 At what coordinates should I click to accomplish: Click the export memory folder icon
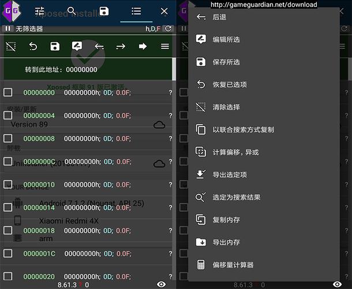(x=201, y=242)
